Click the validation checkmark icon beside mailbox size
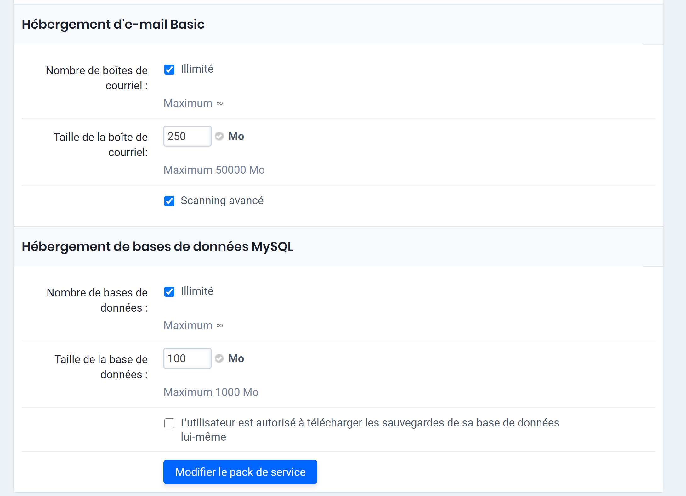 pos(219,136)
